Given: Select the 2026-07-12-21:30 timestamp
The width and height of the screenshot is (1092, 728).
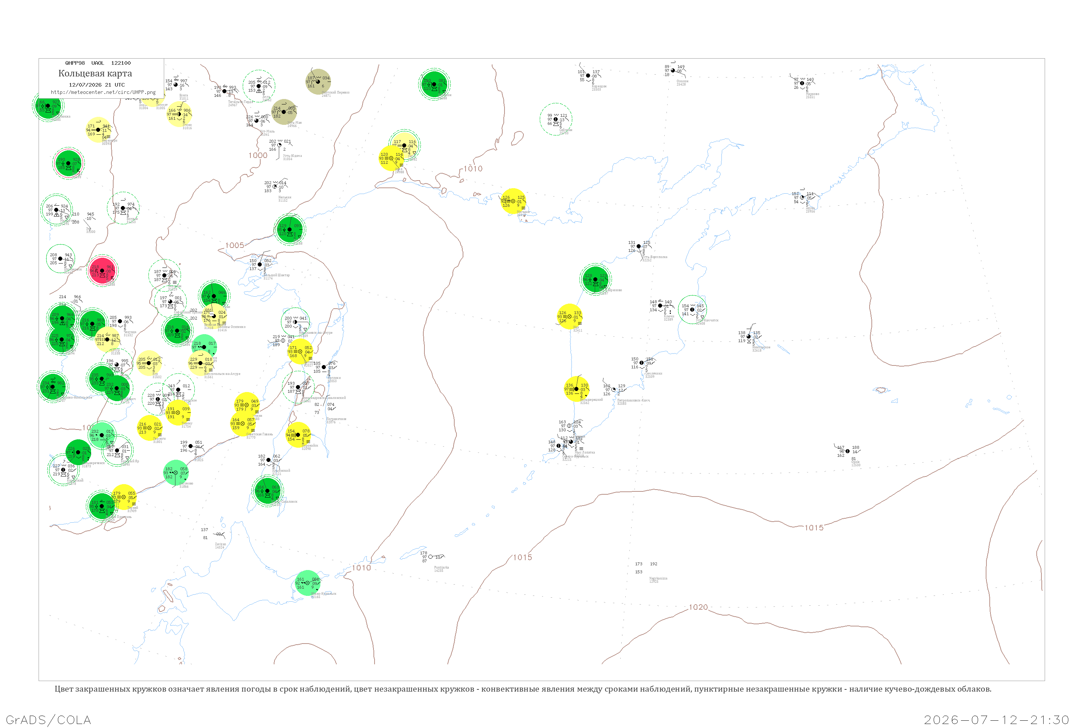Looking at the screenshot, I should click(x=996, y=720).
